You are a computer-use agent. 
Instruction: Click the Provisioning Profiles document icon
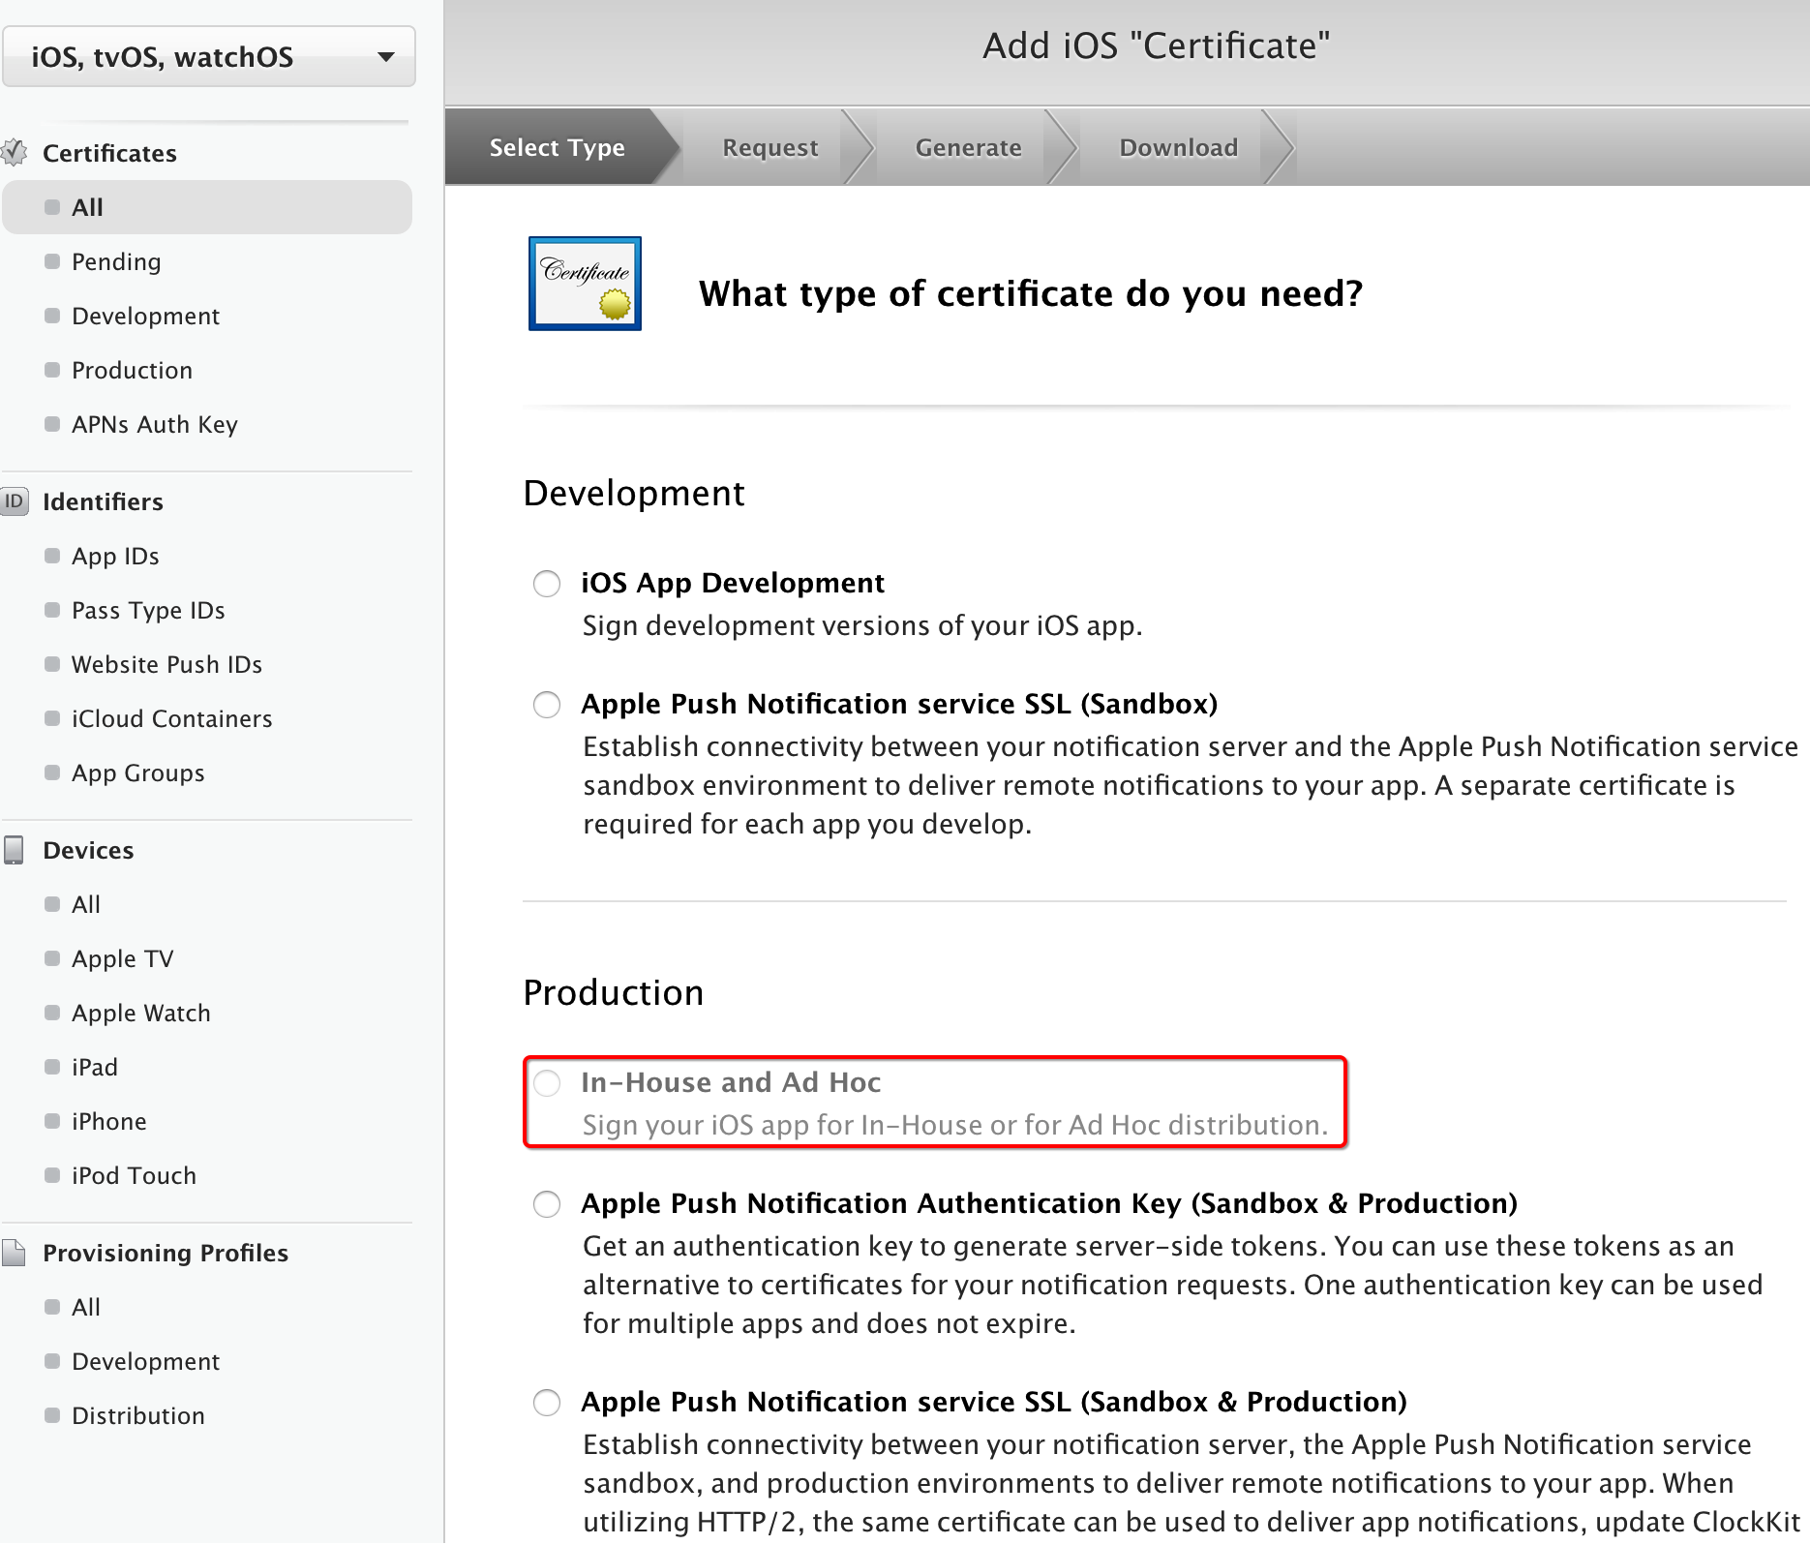point(14,1253)
